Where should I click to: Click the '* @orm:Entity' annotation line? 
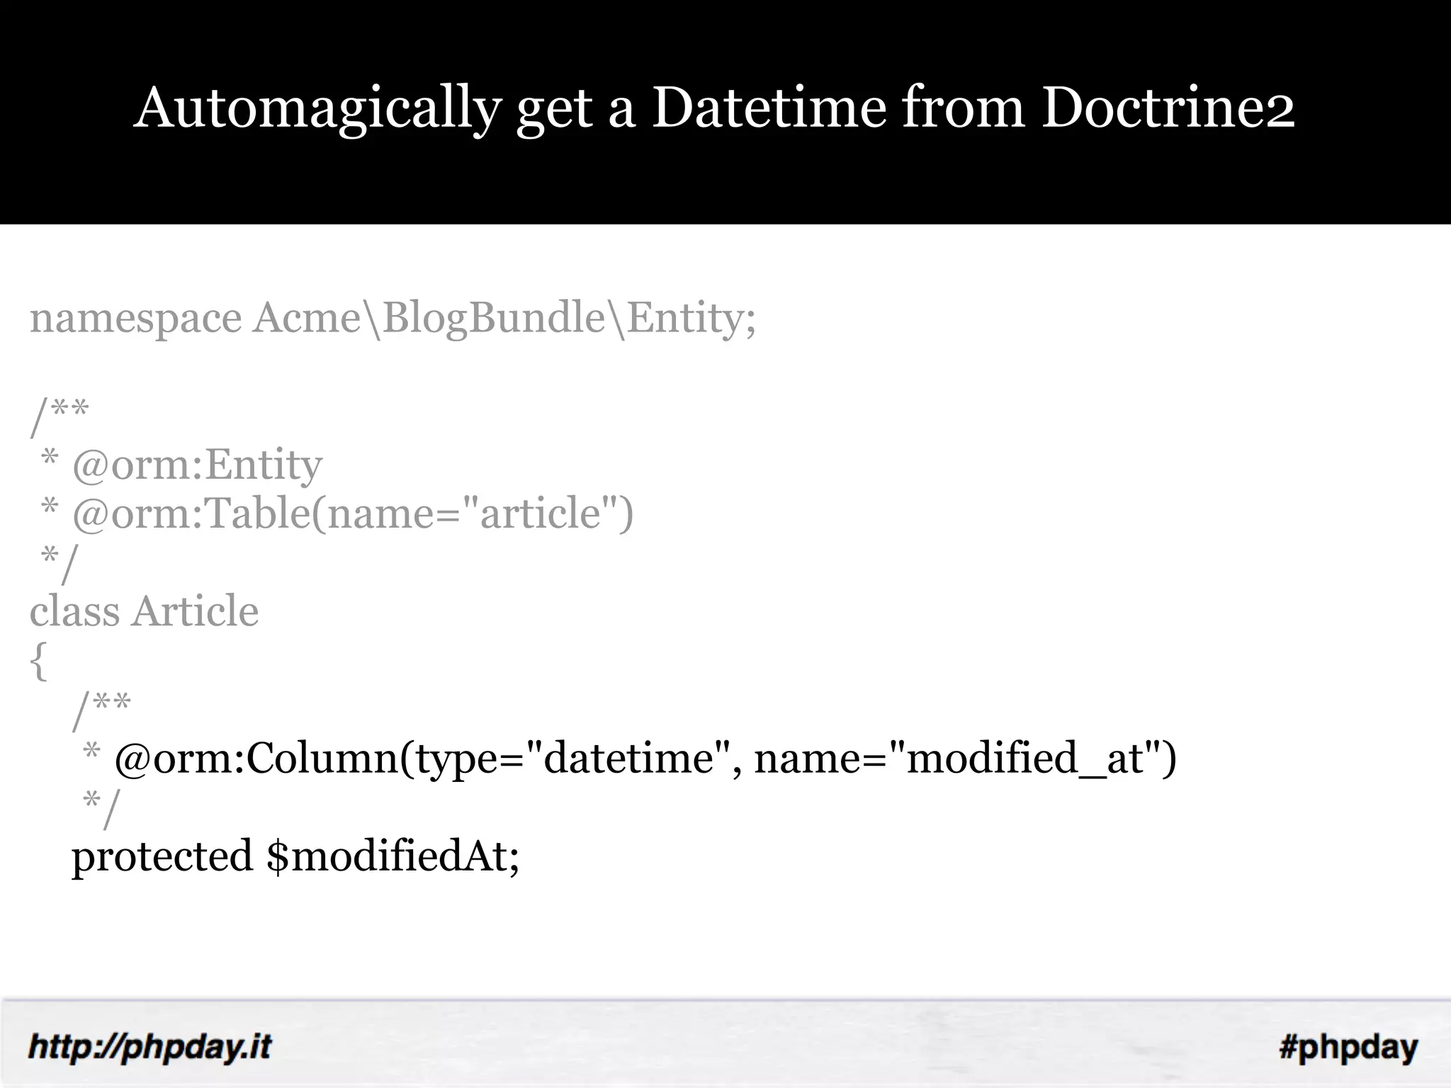(181, 465)
